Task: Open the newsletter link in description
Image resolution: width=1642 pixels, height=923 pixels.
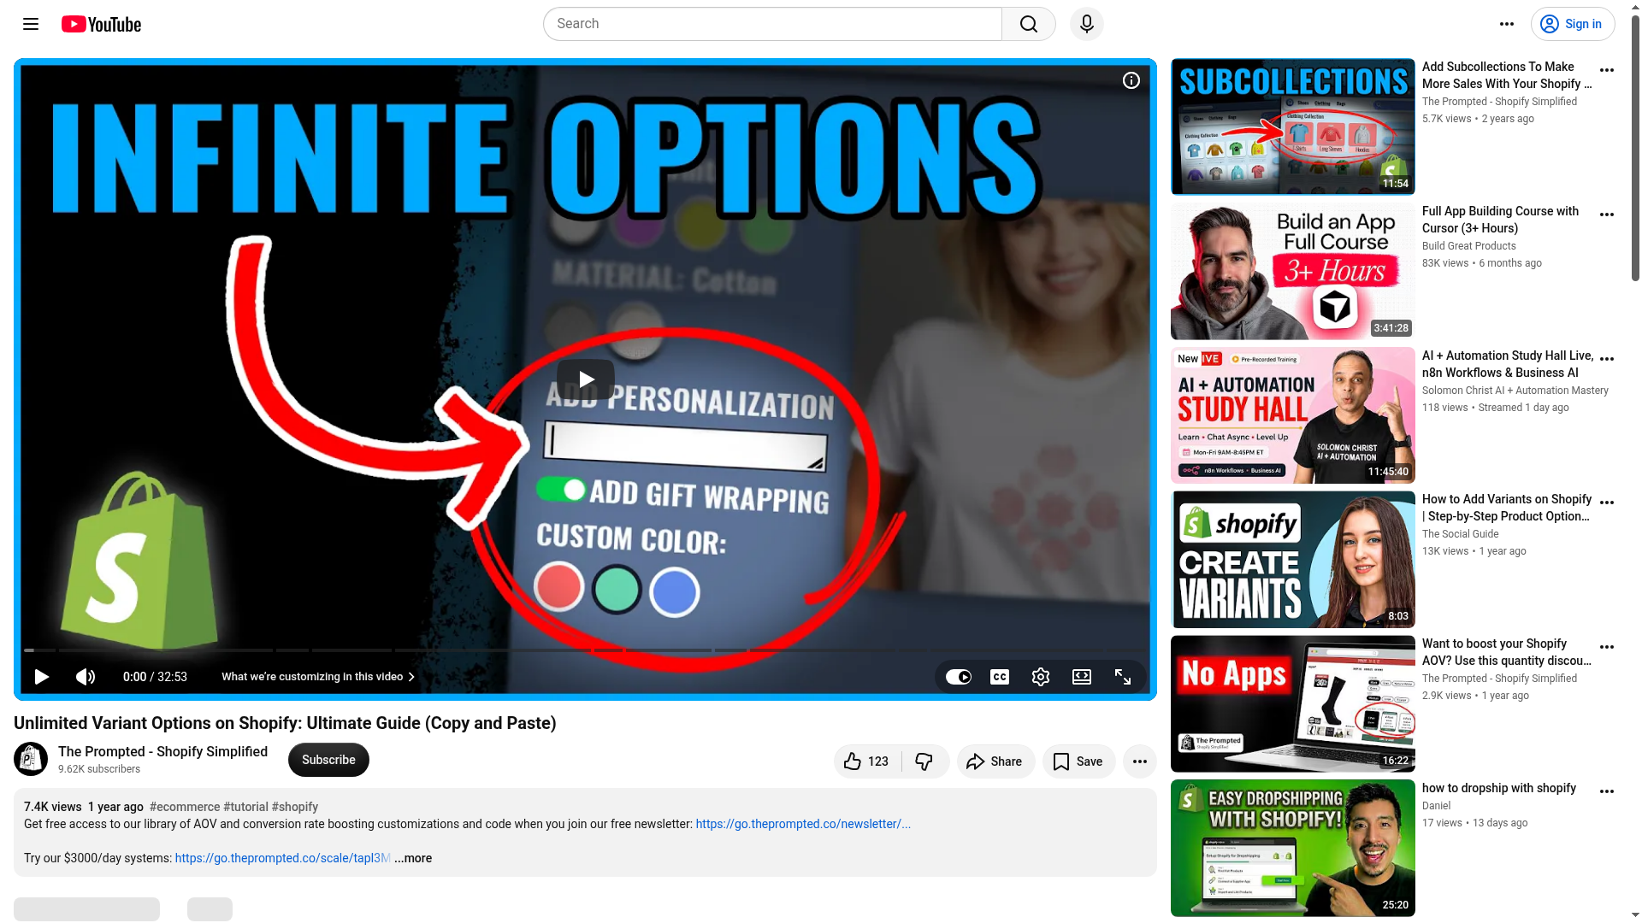Action: pos(803,824)
